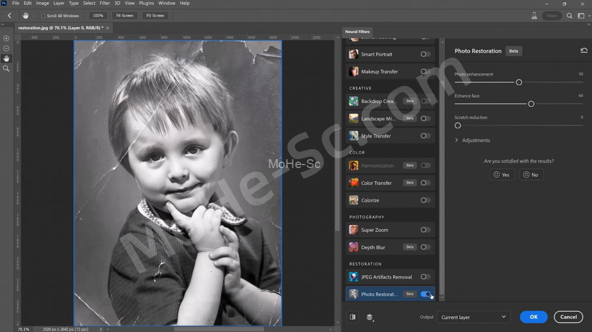592x332 pixels.
Task: Reset Photo Restoration parameters with the undo icon
Action: tap(584, 50)
